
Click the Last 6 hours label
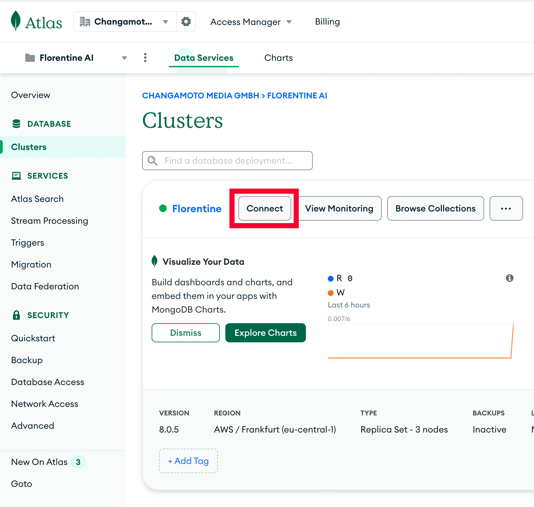point(349,305)
